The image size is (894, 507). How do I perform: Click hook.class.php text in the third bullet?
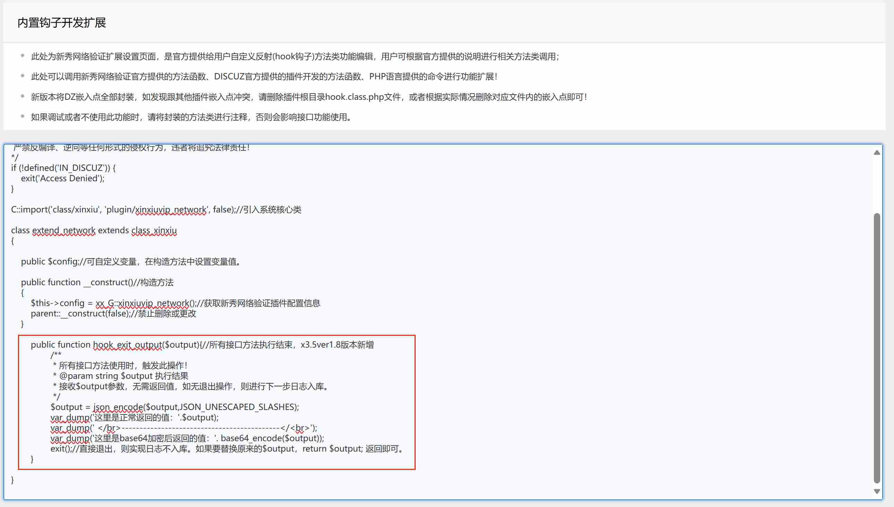354,97
